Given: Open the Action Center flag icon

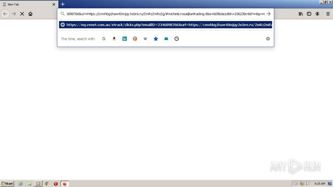Looking at the screenshot, I should (x=308, y=184).
